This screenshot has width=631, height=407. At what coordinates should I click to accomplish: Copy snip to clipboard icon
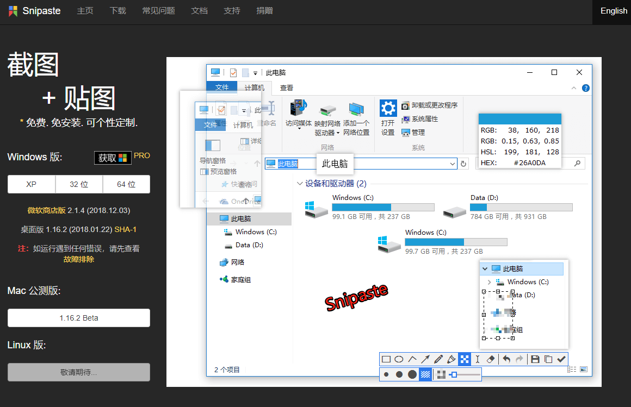[x=548, y=359]
